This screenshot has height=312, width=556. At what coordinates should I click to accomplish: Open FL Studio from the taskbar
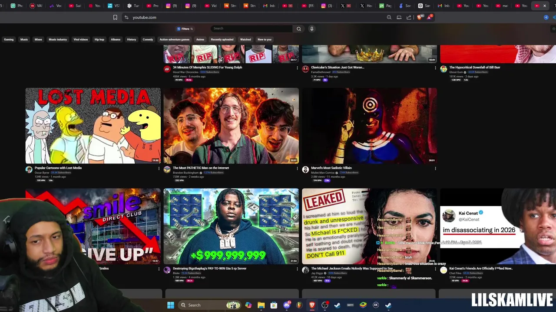(299, 305)
